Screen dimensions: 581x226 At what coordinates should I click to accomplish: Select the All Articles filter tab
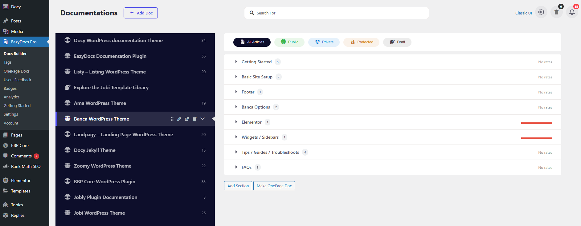(252, 42)
